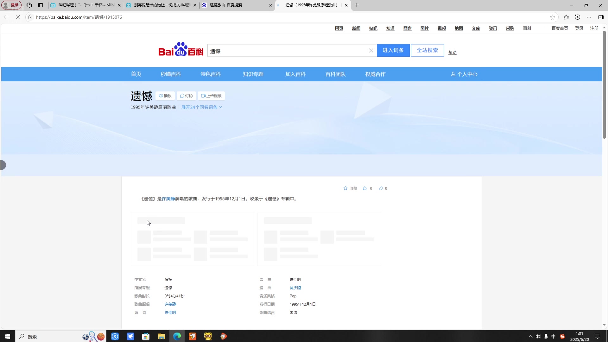Open the tab actions menu icon
Image resolution: width=608 pixels, height=342 pixels.
point(41,5)
